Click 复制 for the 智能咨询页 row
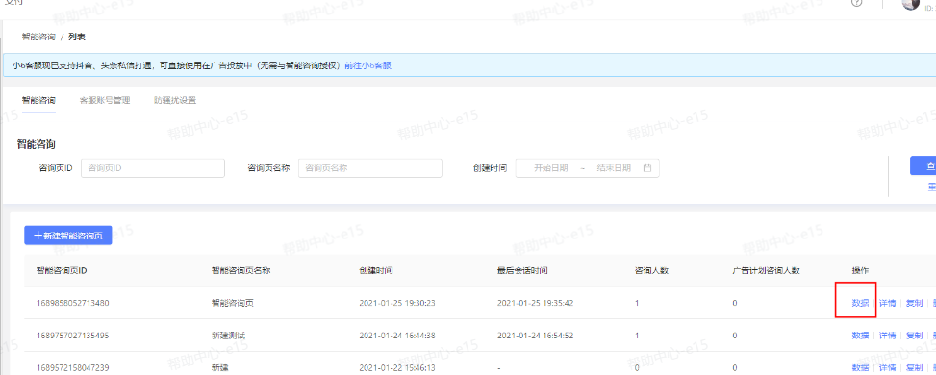The width and height of the screenshot is (936, 375). (915, 303)
